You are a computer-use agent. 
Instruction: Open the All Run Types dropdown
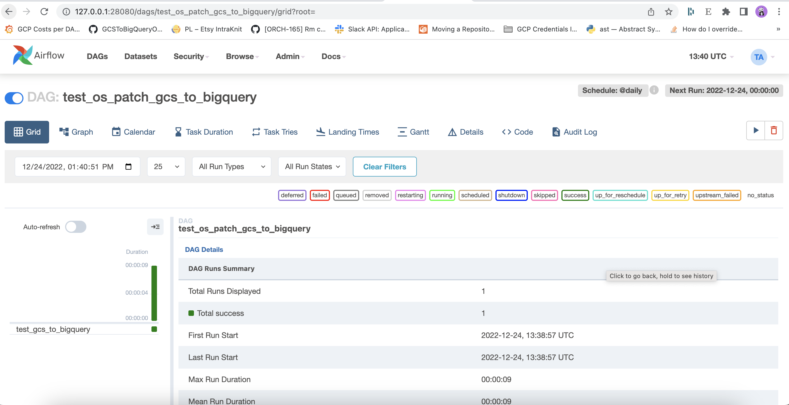point(231,166)
